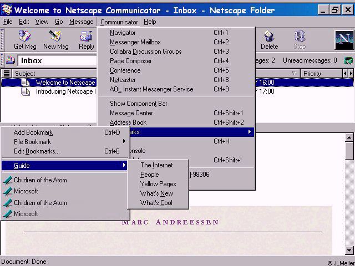355x266 pixels.
Task: Expand the Guide submenu
Action: (x=64, y=166)
